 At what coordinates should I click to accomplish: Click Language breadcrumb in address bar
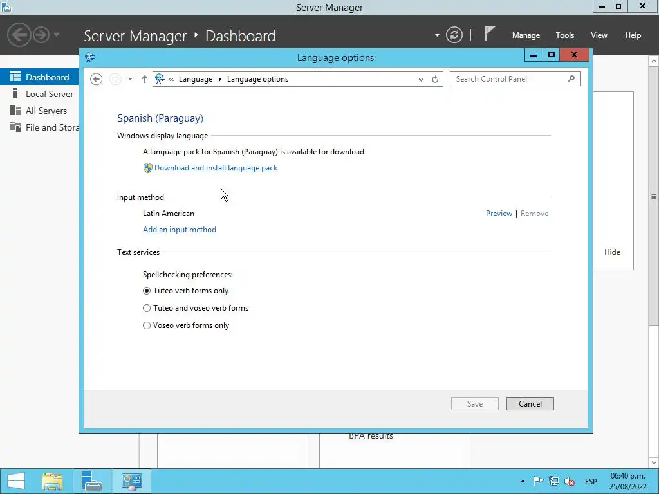pos(196,79)
